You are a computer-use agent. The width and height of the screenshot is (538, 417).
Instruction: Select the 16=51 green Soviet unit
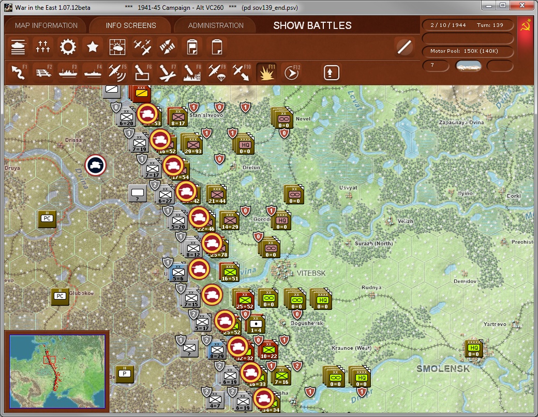(230, 272)
